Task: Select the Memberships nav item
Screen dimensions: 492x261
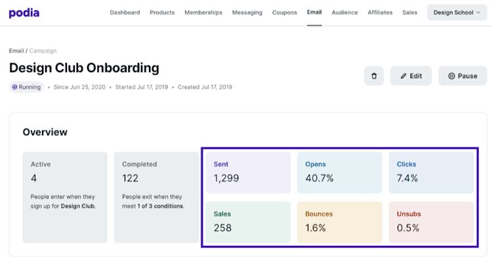Action: pyautogui.click(x=203, y=12)
